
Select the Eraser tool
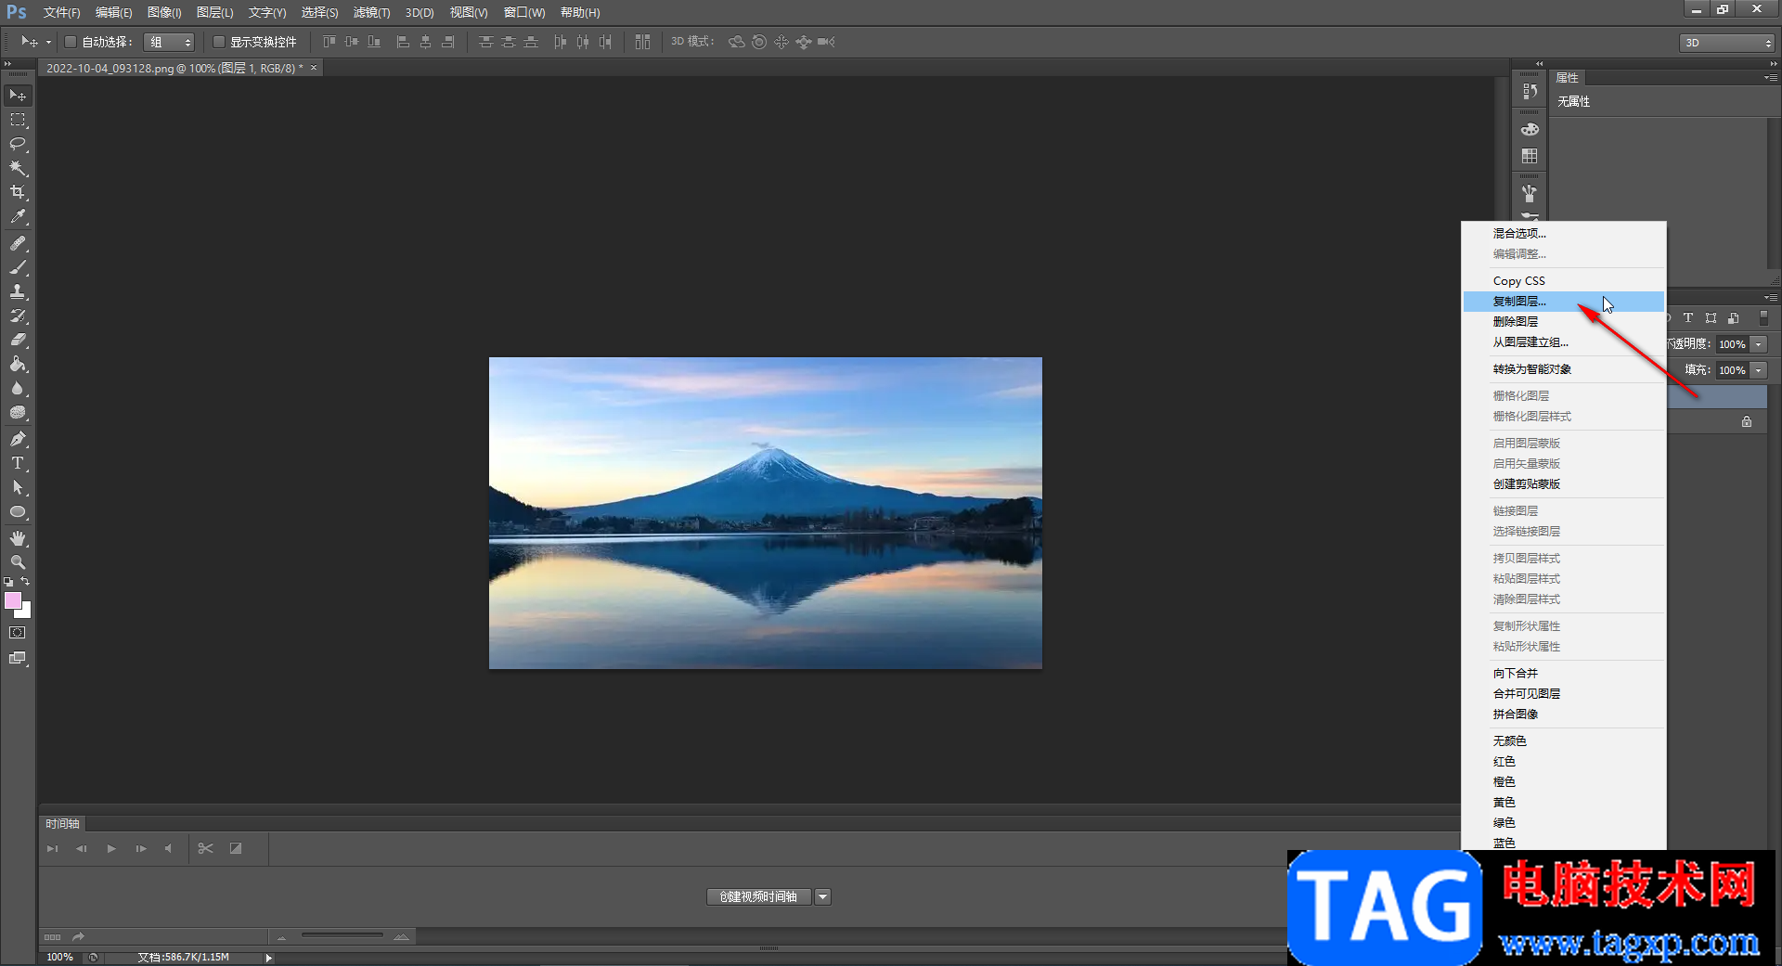[x=18, y=340]
